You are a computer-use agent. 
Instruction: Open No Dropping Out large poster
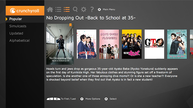(60, 44)
